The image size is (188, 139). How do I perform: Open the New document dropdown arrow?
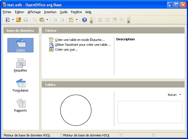click(13, 20)
